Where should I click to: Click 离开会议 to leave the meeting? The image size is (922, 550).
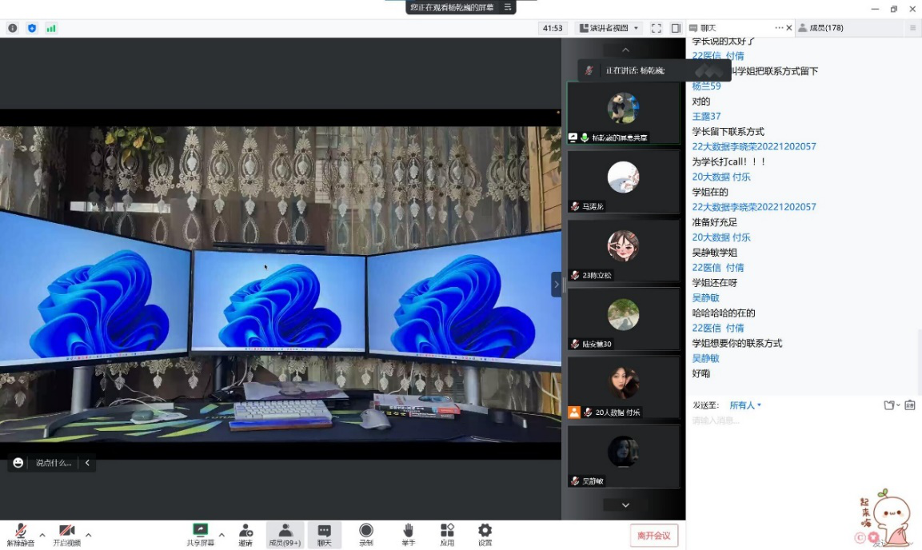point(654,536)
